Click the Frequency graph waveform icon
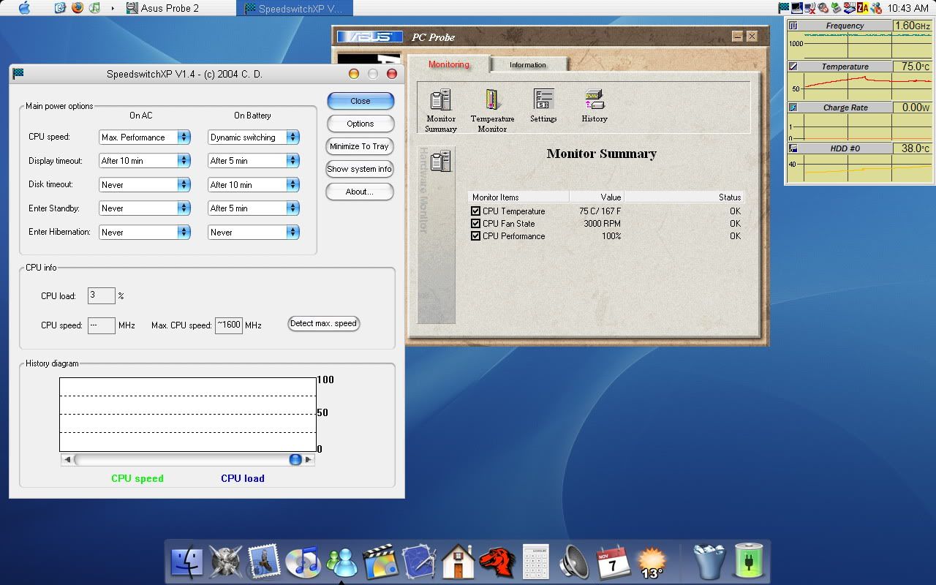 click(793, 26)
